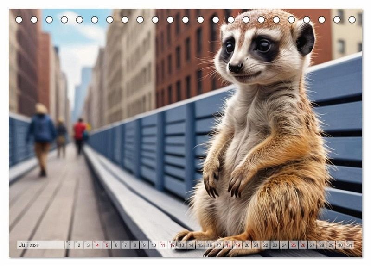
Task: Click day 15 in the date row
Action: [200, 245]
